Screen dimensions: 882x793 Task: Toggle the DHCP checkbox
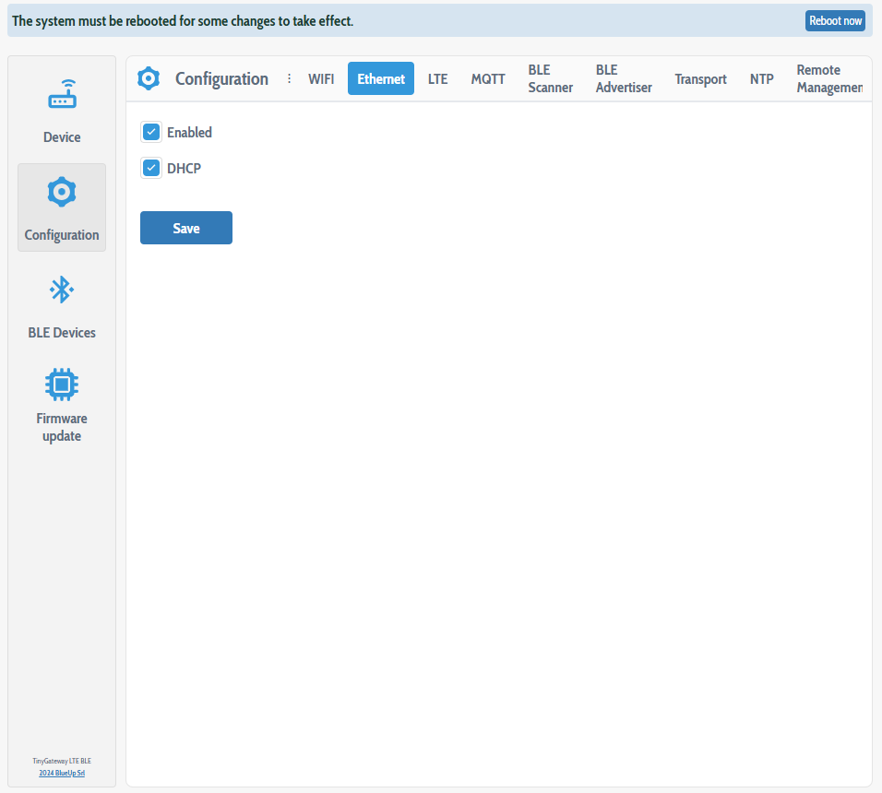[x=152, y=169]
